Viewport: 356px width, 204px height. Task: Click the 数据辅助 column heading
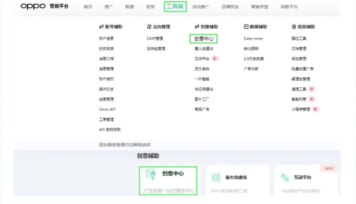click(258, 27)
